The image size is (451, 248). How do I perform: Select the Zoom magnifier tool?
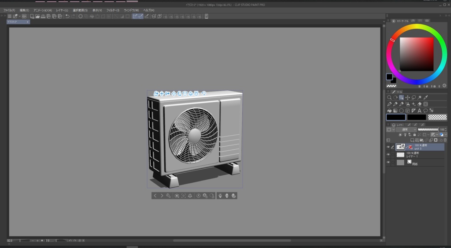(389, 98)
